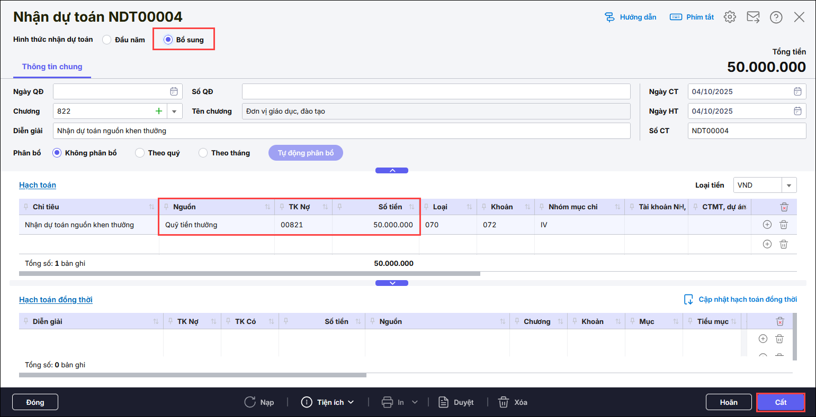Viewport: 816px width, 417px height.
Task: Open the help question mark icon
Action: click(776, 17)
